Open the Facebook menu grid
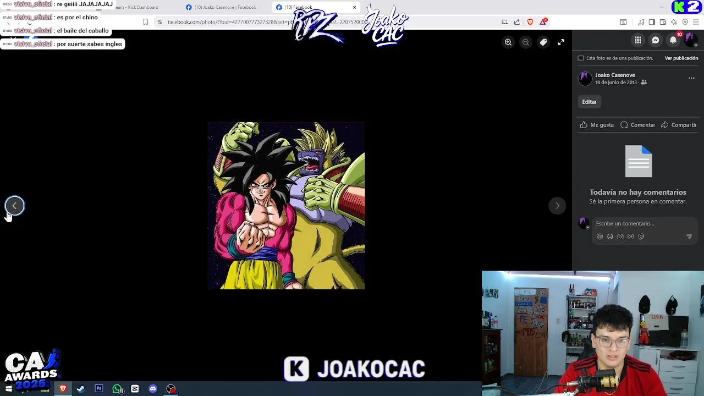This screenshot has width=704, height=396. pyautogui.click(x=638, y=40)
